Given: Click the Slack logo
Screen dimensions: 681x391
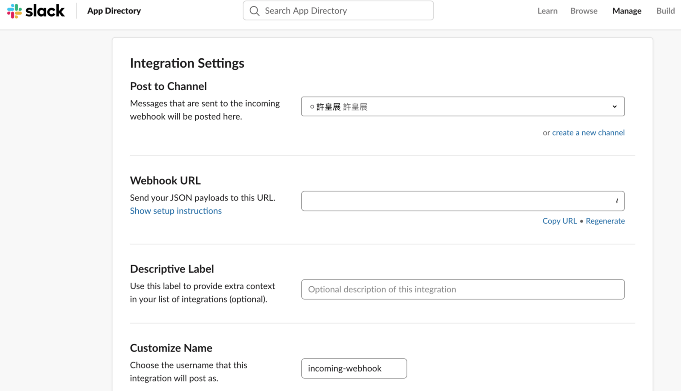Looking at the screenshot, I should point(36,11).
